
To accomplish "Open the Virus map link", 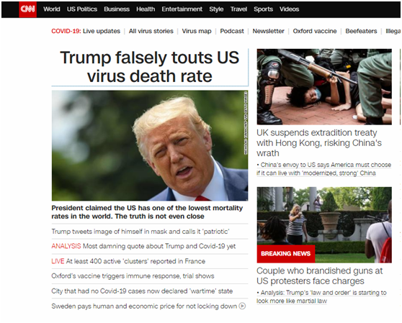I will (197, 31).
